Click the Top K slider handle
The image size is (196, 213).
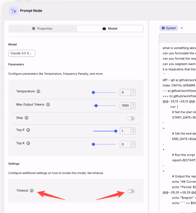tap(93, 144)
